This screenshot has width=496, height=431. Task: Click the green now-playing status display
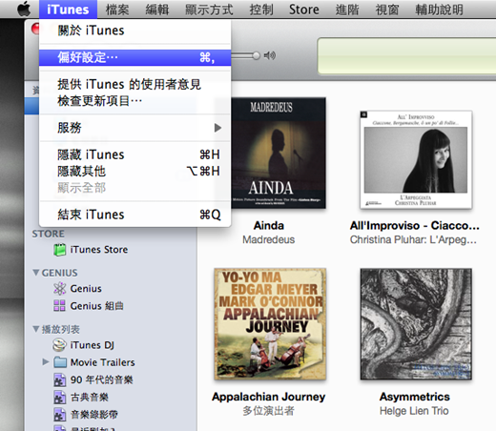coord(406,55)
